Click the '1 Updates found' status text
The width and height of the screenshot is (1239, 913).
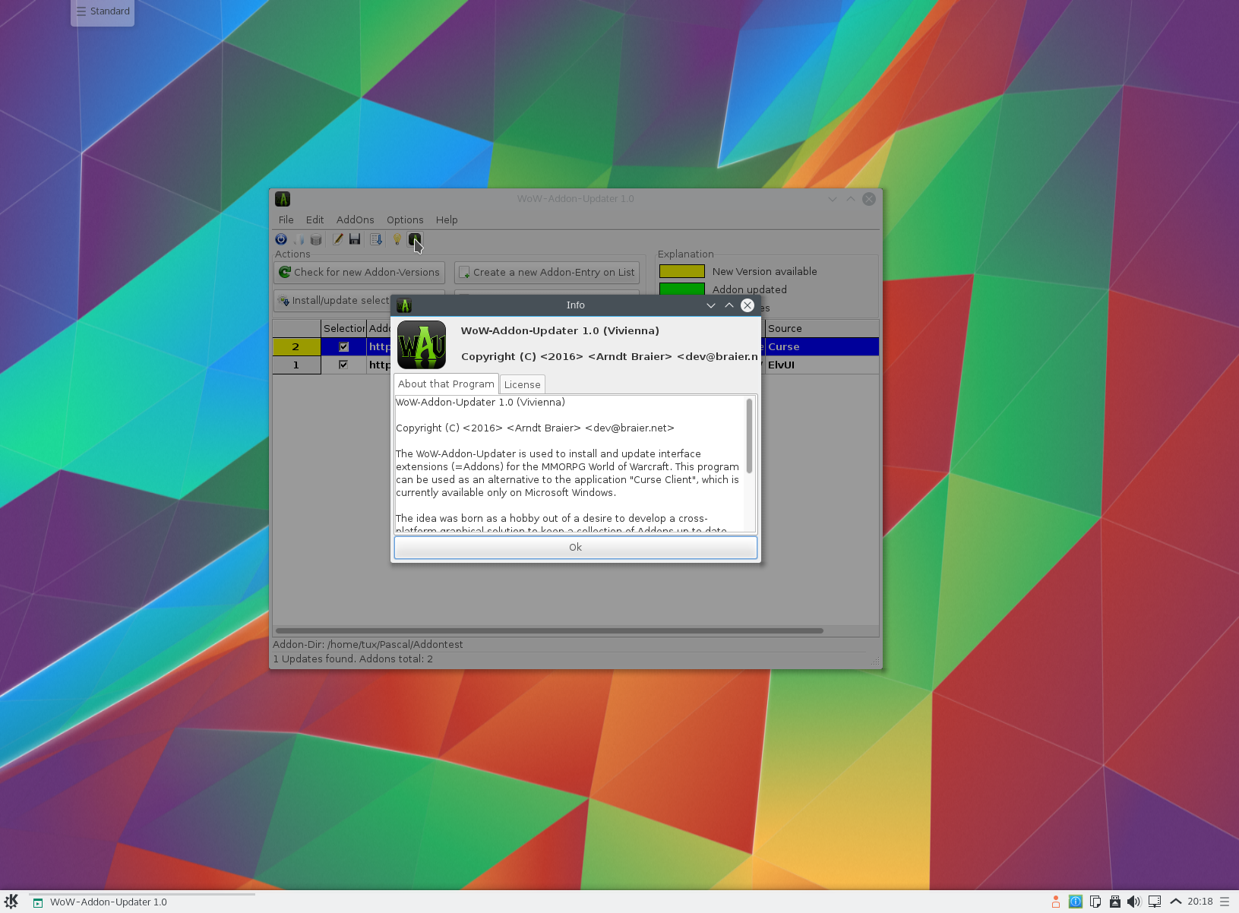[x=352, y=659]
